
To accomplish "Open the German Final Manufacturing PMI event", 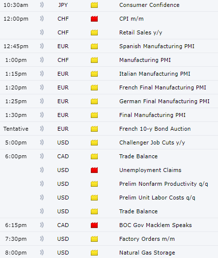I will pos(164,101).
